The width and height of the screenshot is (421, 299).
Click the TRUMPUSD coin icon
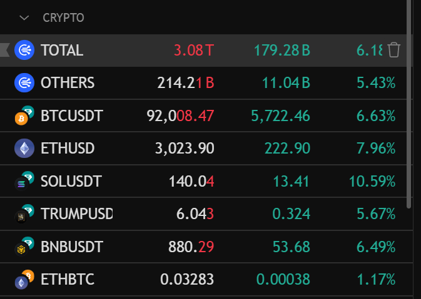(24, 214)
